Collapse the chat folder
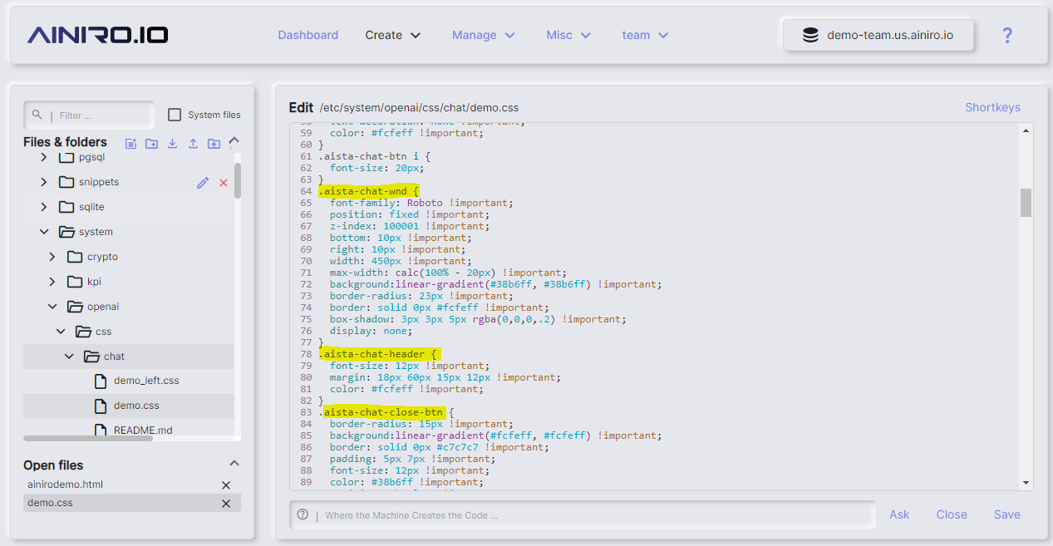1053x546 pixels. tap(69, 357)
